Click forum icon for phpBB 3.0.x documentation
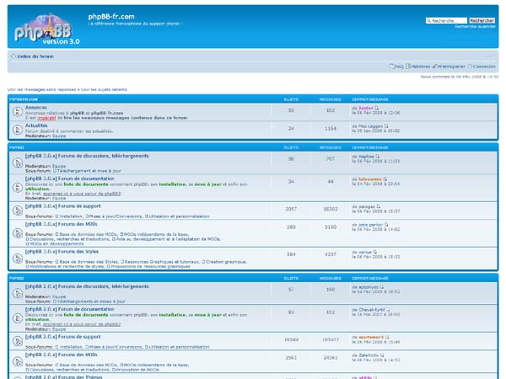Screen dimensions: 506x379 (x=18, y=188)
